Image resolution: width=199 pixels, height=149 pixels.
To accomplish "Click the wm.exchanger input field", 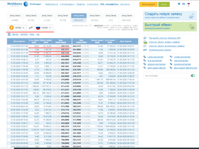I will coord(166,76).
